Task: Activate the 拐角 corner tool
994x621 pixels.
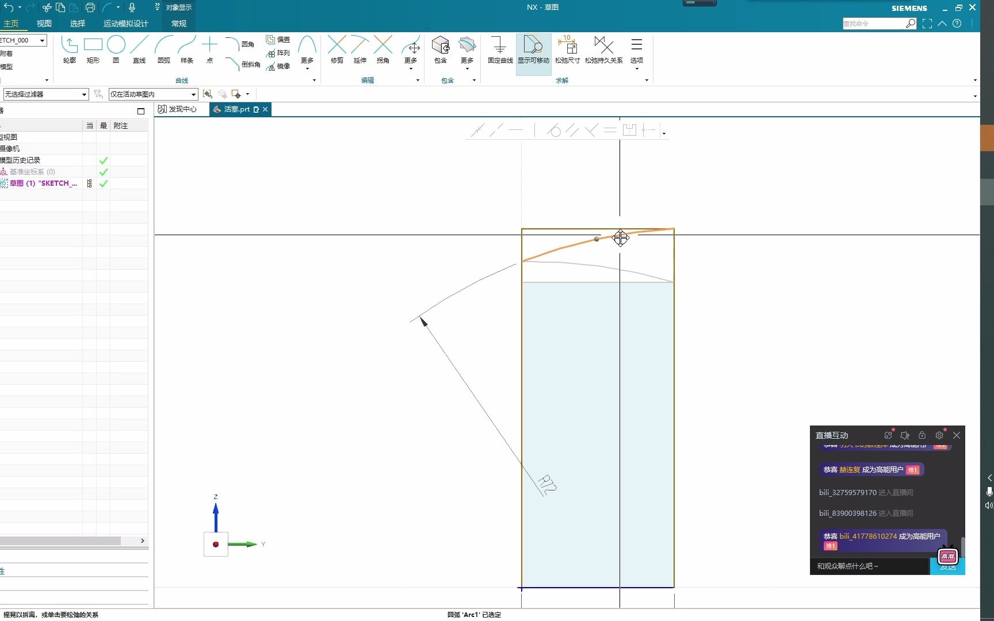Action: (383, 49)
